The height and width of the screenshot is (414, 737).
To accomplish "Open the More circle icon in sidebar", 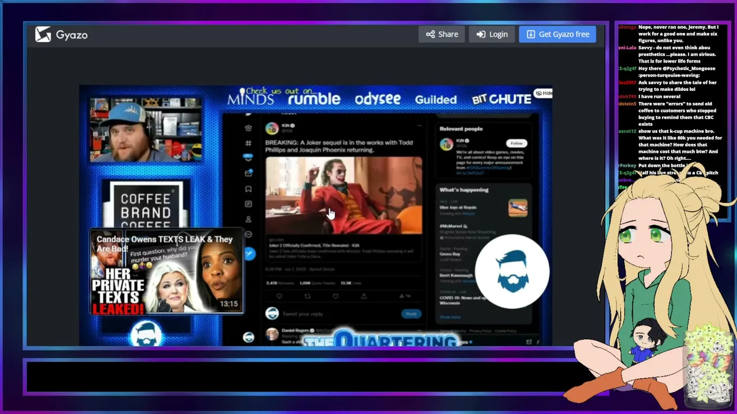I will (248, 234).
